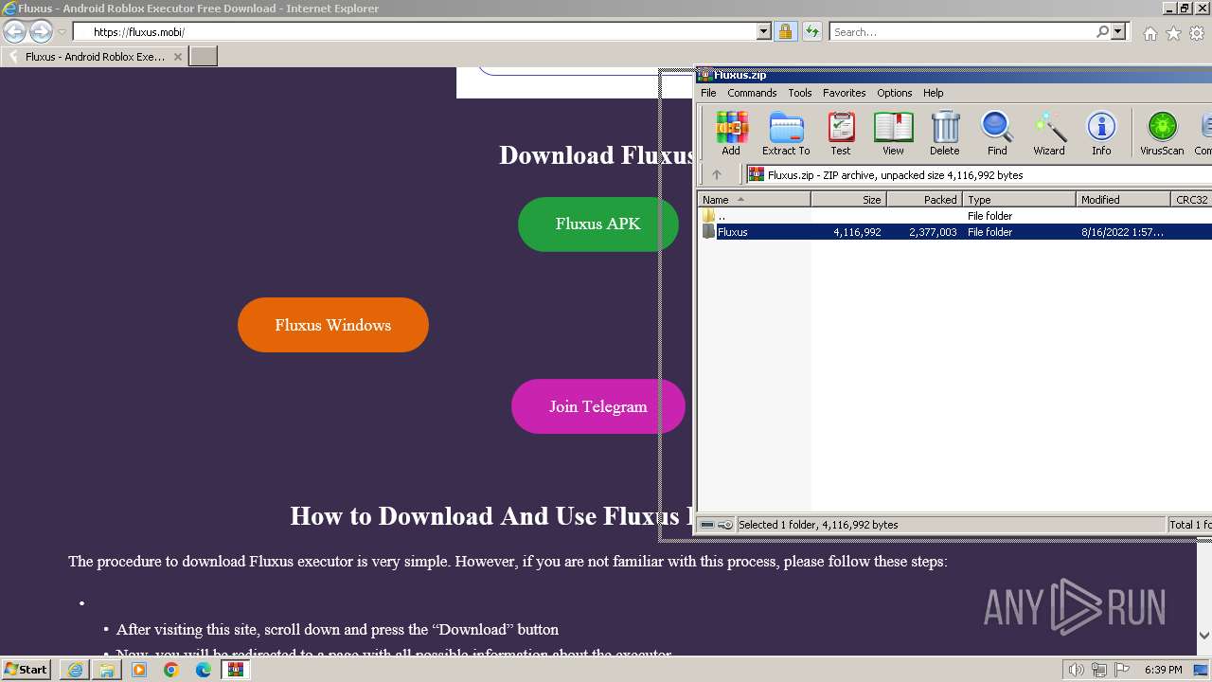
Task: Sort by Type column header
Action: [x=1019, y=200]
